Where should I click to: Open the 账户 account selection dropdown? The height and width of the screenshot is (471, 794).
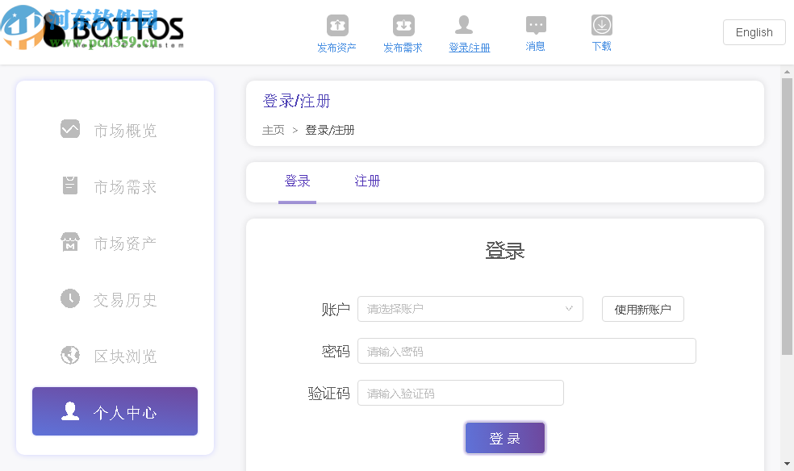470,309
